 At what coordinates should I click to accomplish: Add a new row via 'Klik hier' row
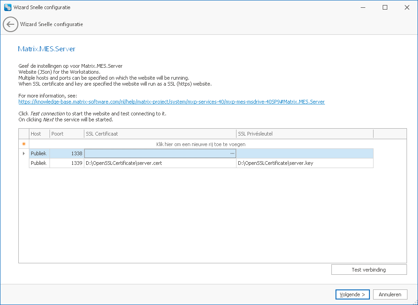coord(201,144)
